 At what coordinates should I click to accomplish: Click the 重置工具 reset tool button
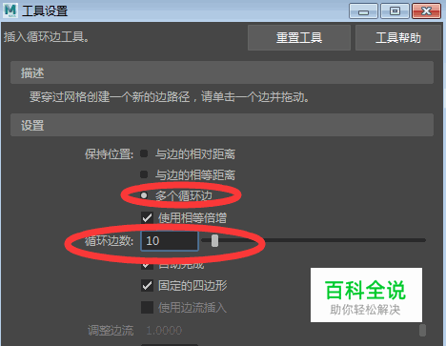pos(299,38)
